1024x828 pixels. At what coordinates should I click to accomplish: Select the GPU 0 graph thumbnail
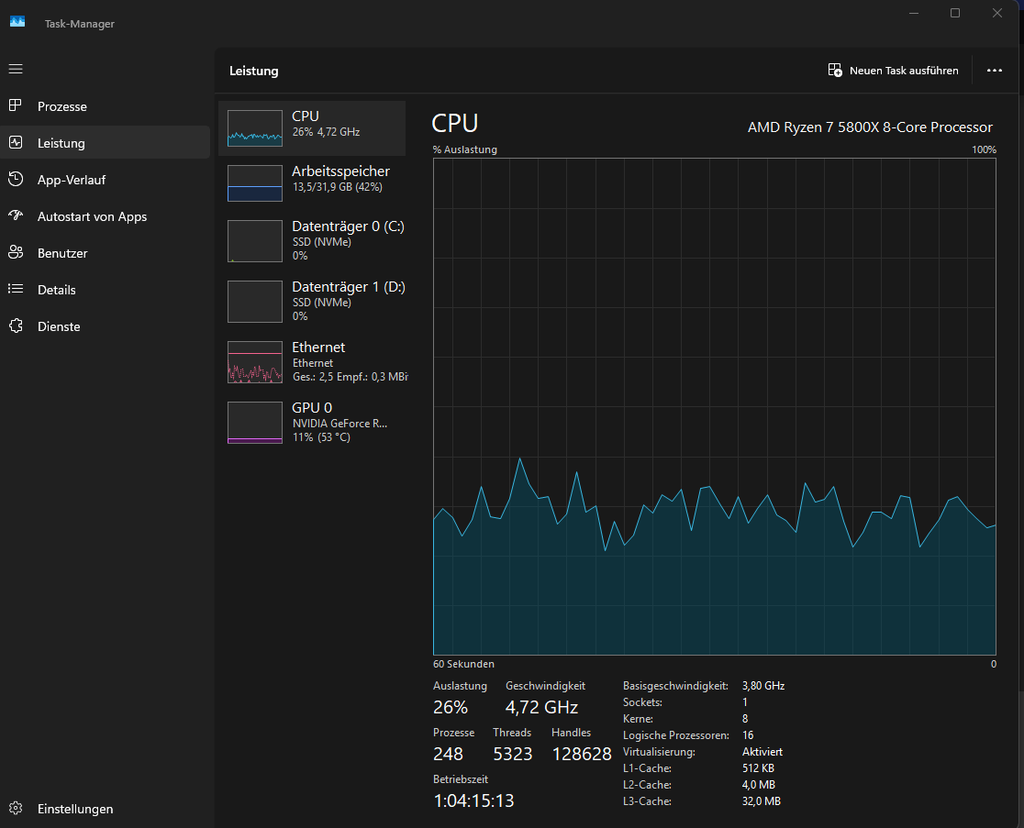(x=255, y=423)
